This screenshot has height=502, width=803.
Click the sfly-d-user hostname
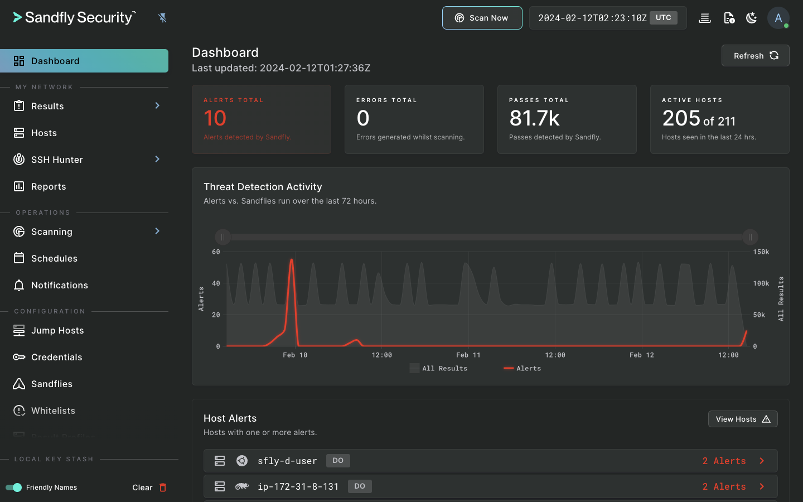(287, 461)
